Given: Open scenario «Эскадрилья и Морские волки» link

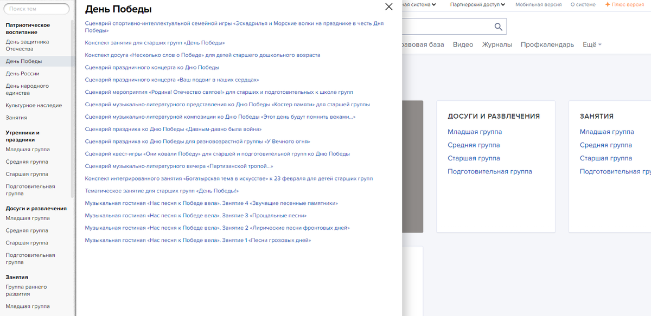Looking at the screenshot, I should point(234,27).
